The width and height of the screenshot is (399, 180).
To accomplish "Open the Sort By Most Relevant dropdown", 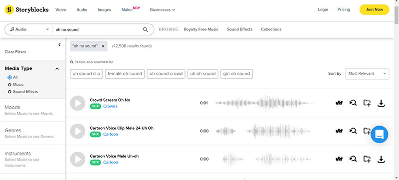I will (367, 74).
